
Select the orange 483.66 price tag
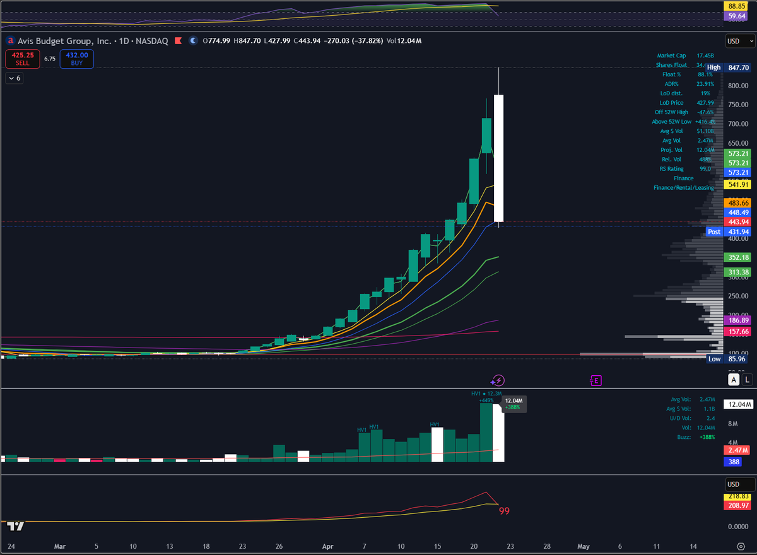738,203
